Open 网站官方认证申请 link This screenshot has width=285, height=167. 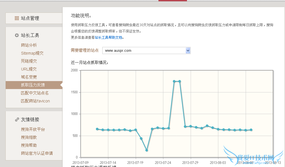(37, 153)
